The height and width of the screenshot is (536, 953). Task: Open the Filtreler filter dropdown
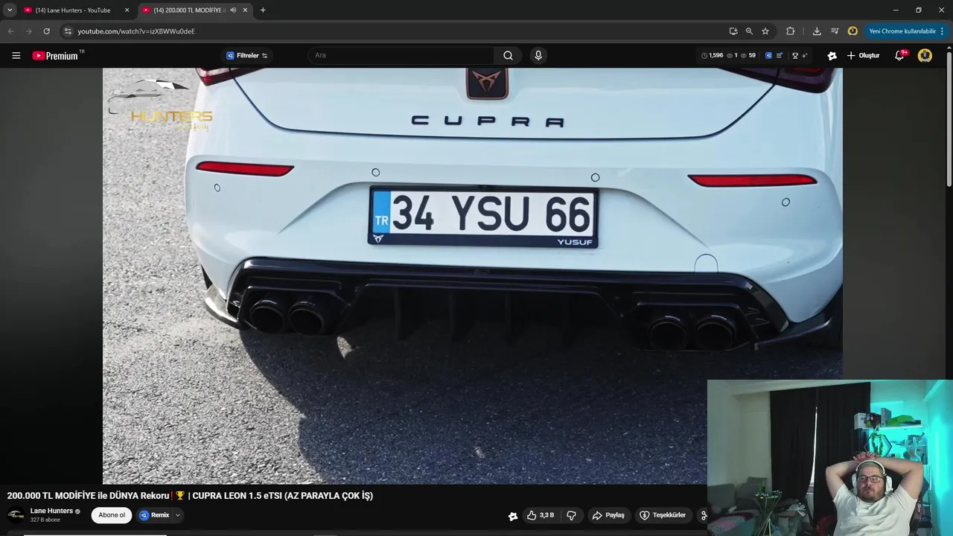246,55
